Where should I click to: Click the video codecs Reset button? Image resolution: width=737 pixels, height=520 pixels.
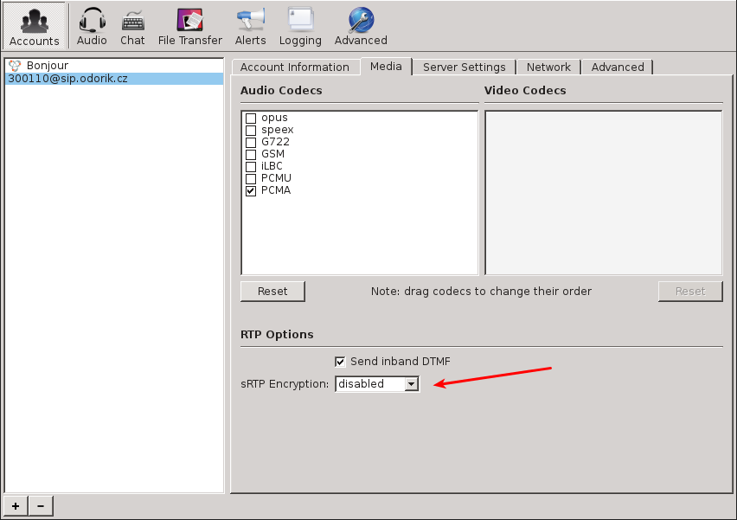[690, 292]
